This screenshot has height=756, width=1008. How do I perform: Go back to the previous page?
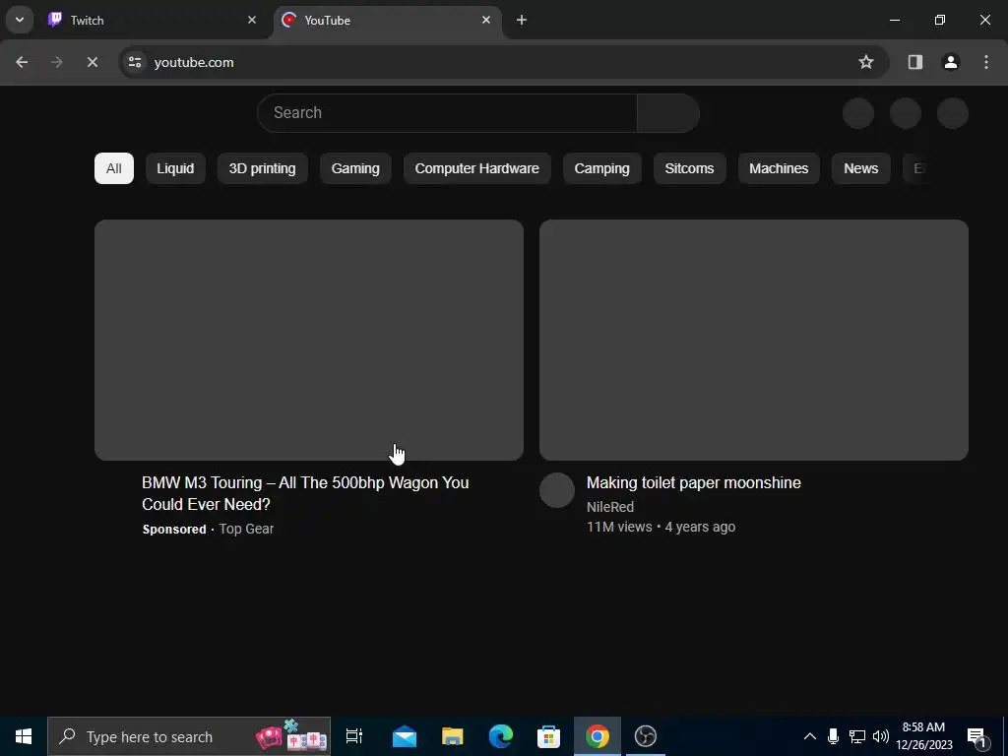click(22, 62)
